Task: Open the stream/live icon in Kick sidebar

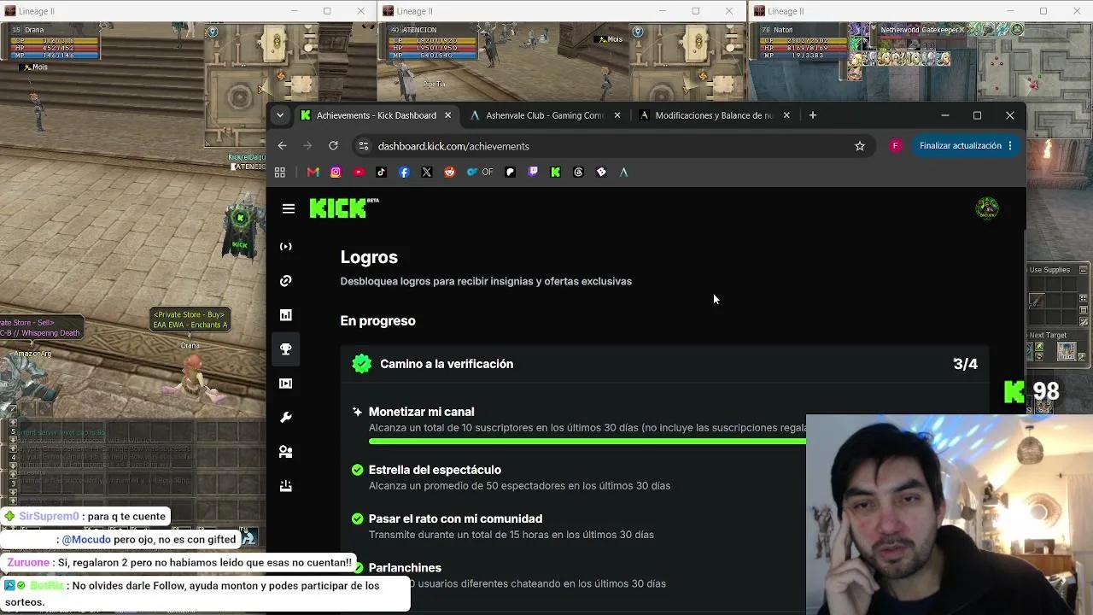Action: click(x=286, y=247)
